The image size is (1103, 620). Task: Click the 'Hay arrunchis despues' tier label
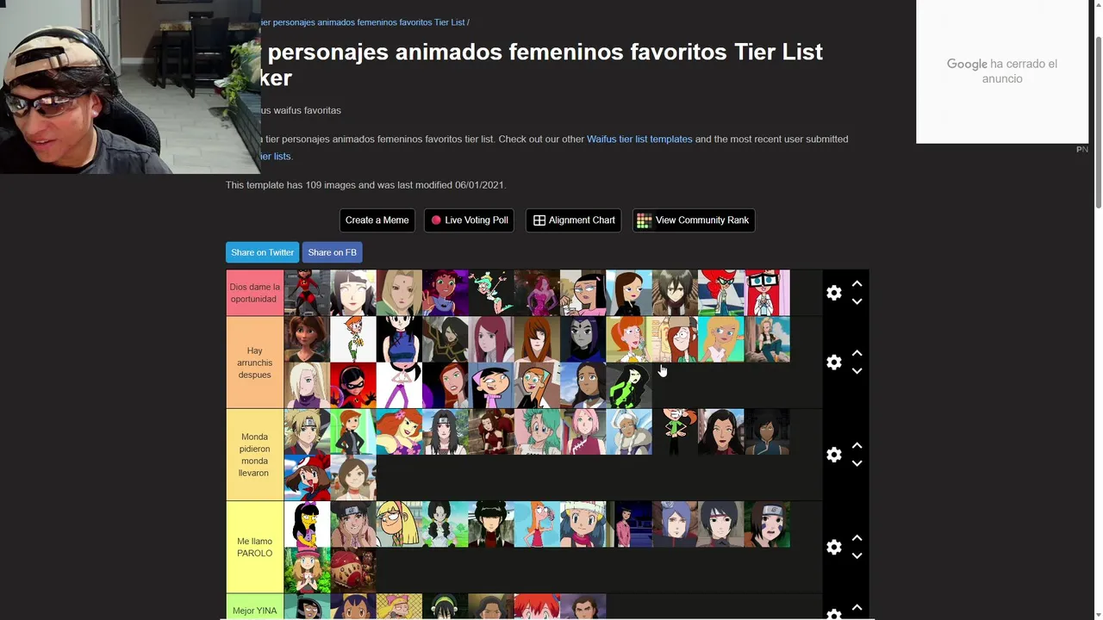coord(254,363)
